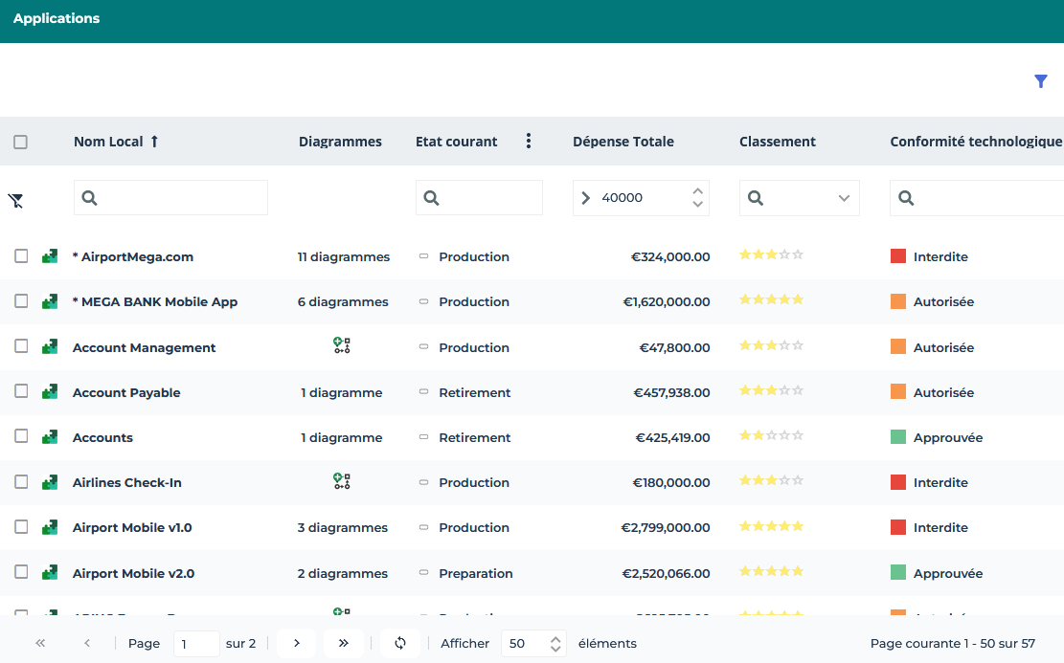The image size is (1064, 663).
Task: Click the blue filter funnel icon
Action: (x=1041, y=81)
